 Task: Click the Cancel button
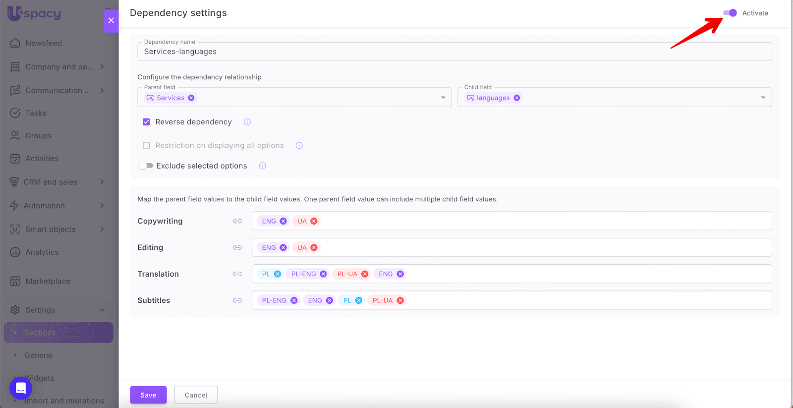[196, 395]
